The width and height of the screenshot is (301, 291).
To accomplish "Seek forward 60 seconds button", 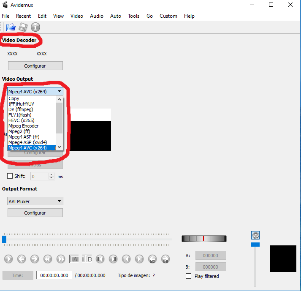I will click(x=165, y=259).
